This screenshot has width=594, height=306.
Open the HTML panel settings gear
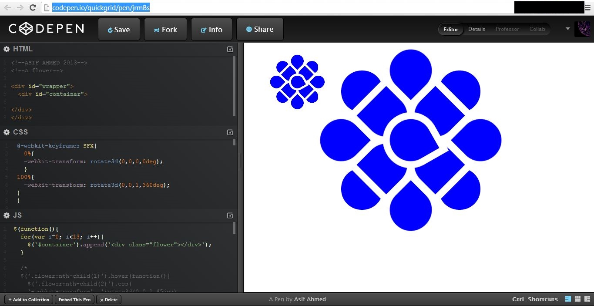(7, 49)
